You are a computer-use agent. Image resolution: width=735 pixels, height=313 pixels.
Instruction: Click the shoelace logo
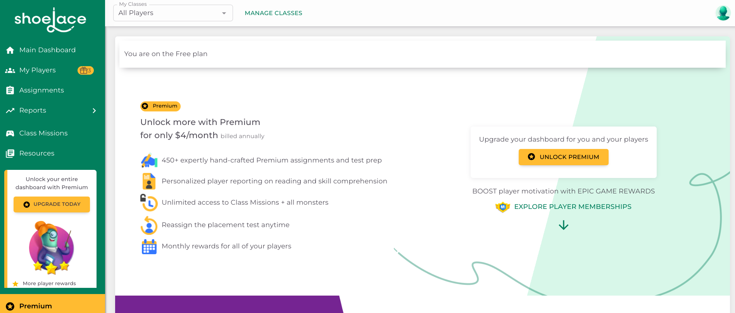pyautogui.click(x=50, y=20)
